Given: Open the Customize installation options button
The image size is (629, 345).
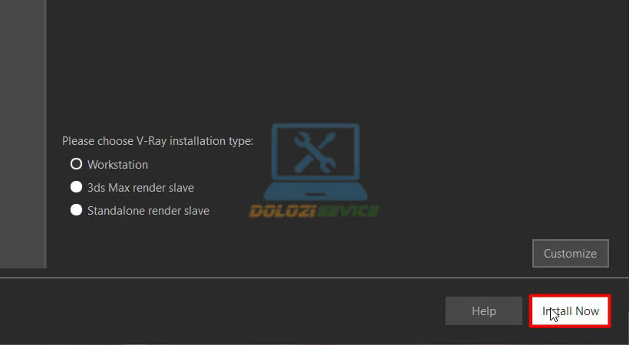Looking at the screenshot, I should pyautogui.click(x=571, y=254).
